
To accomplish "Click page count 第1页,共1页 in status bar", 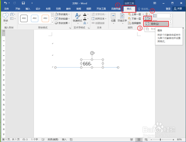I will coord(11,139).
